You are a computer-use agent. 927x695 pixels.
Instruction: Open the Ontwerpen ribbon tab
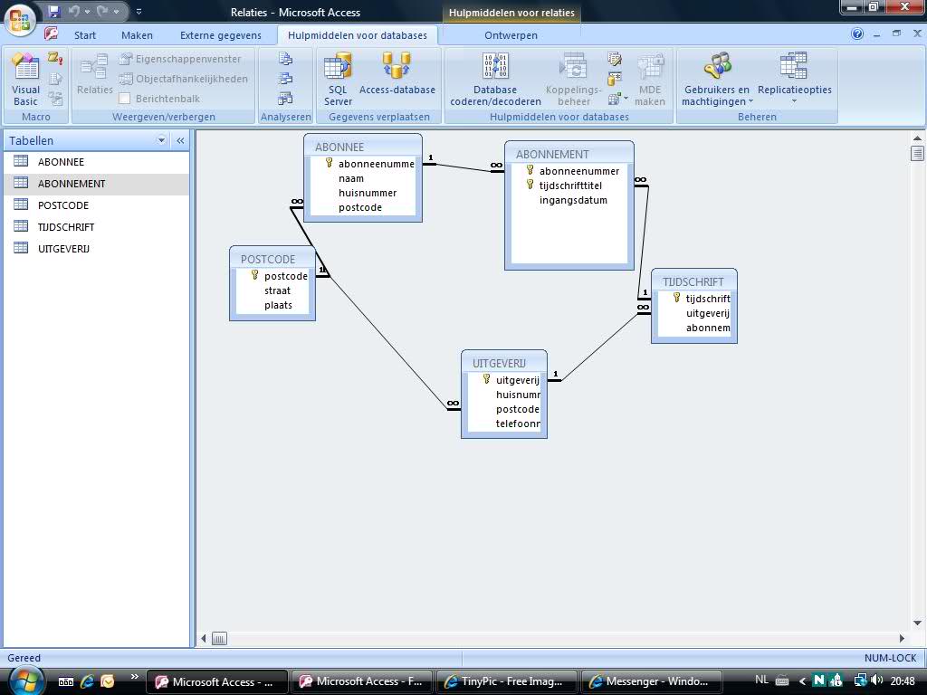[511, 35]
